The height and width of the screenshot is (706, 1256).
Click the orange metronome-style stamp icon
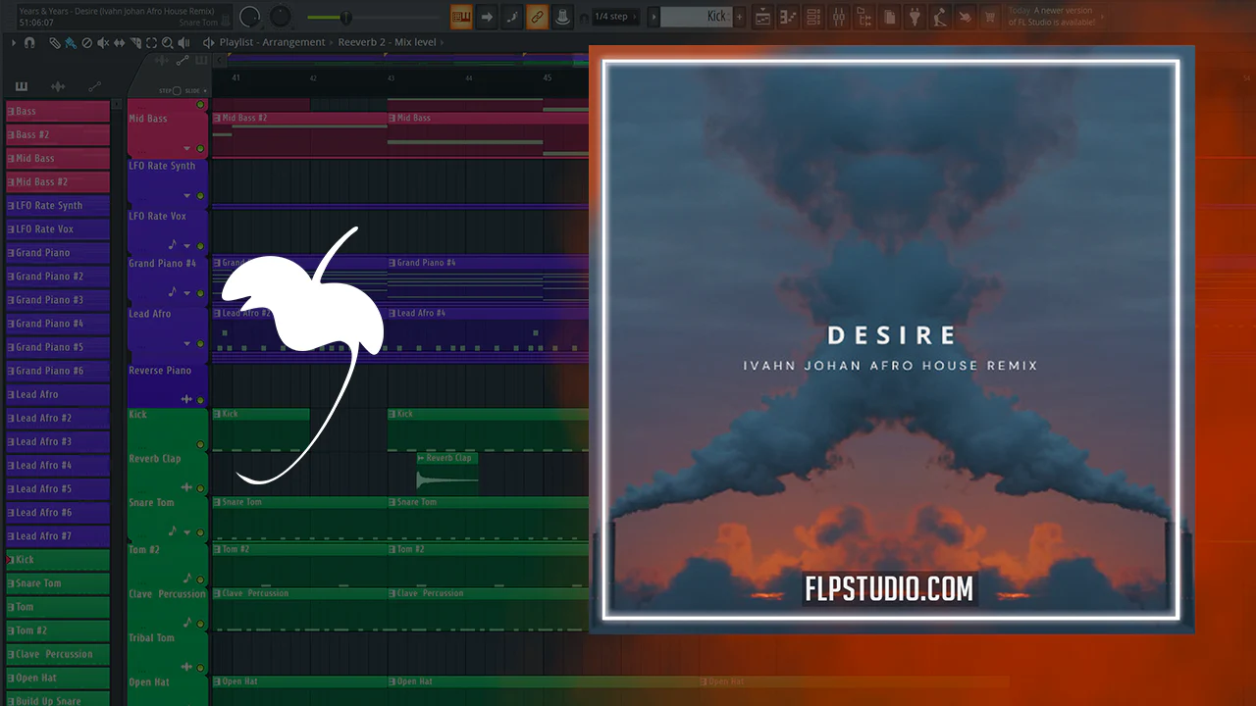[x=562, y=17]
